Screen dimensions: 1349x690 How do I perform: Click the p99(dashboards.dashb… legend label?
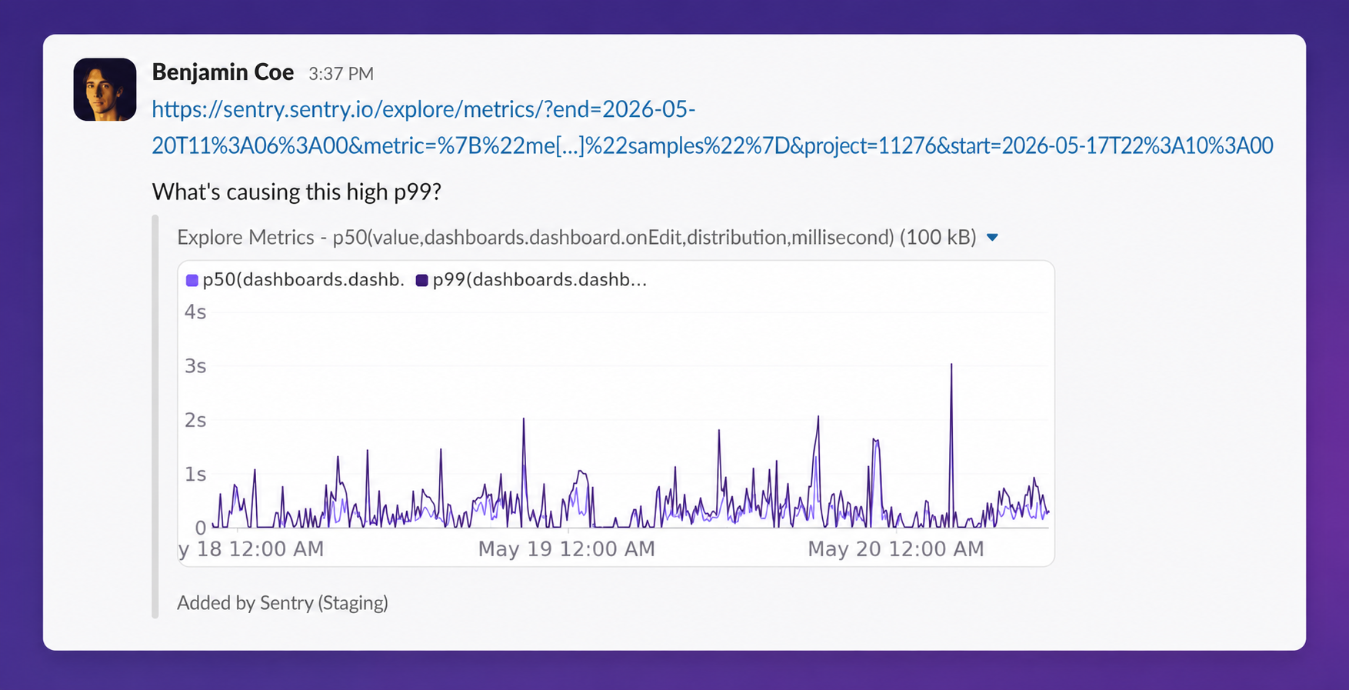[540, 280]
